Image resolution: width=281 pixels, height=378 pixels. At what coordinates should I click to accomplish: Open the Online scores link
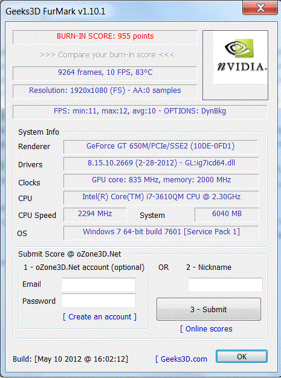[x=206, y=329]
